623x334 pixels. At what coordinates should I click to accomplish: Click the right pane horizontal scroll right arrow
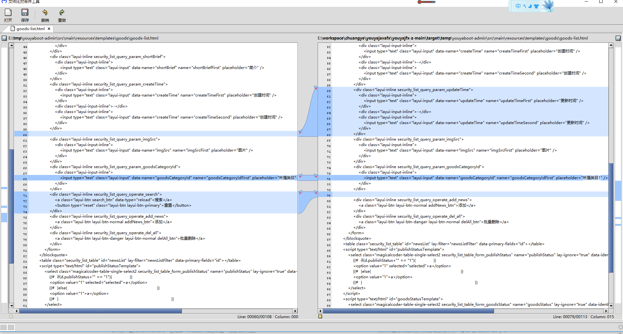point(606,311)
